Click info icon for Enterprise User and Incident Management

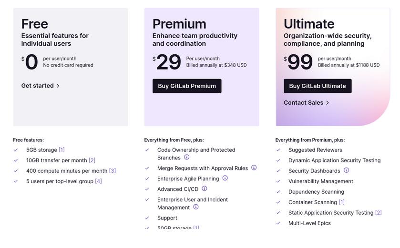point(196,207)
